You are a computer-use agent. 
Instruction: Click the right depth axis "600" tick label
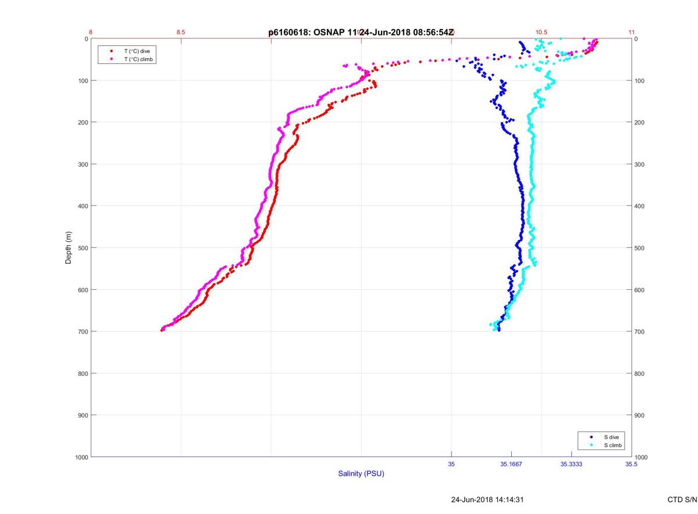pos(640,290)
